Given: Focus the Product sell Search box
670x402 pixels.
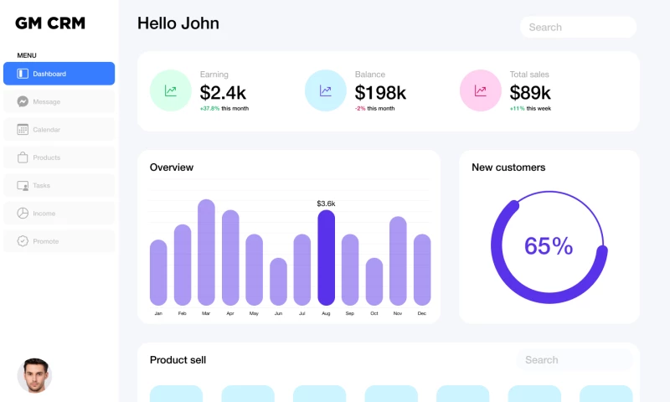Looking at the screenshot, I should pyautogui.click(x=574, y=360).
